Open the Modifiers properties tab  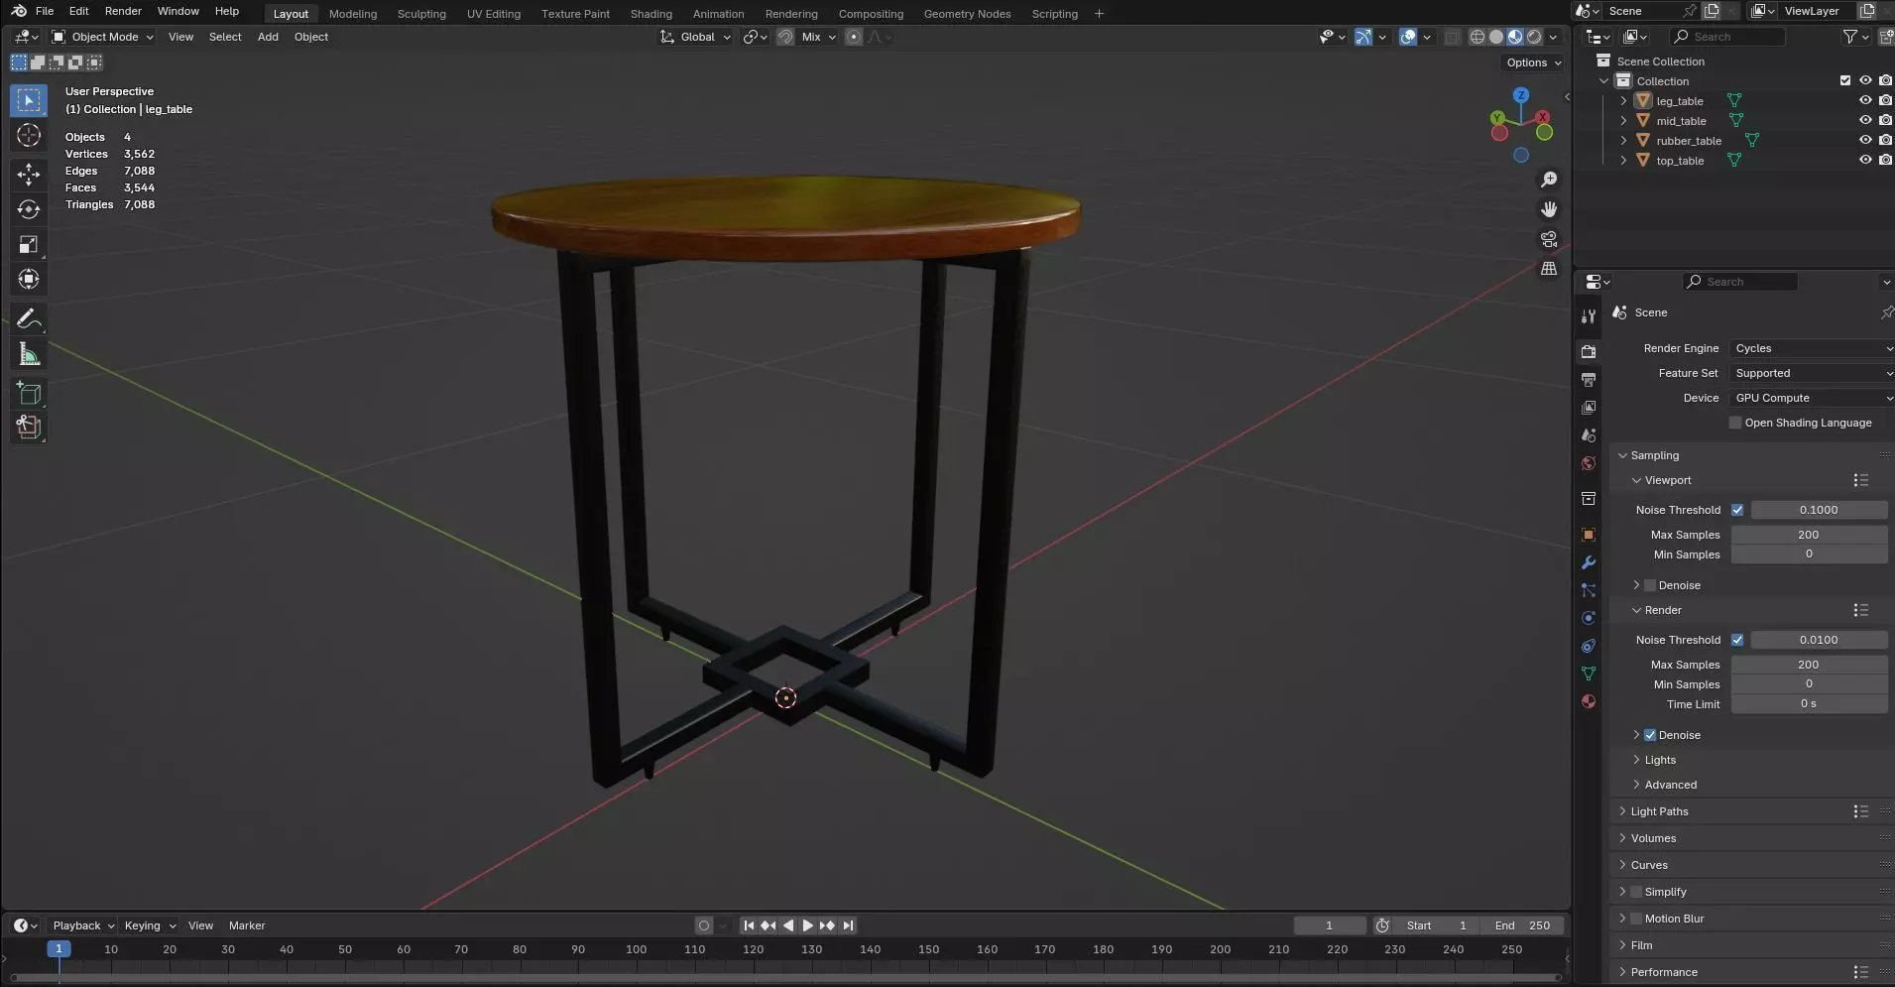coord(1589,562)
